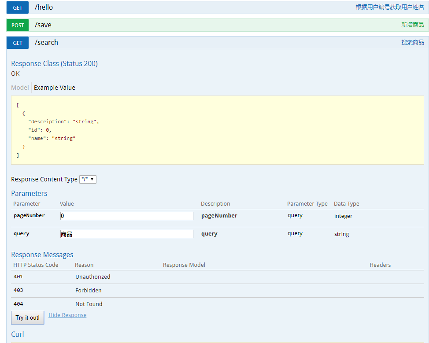Click the GET badge for /search
The height and width of the screenshot is (343, 429).
18,43
